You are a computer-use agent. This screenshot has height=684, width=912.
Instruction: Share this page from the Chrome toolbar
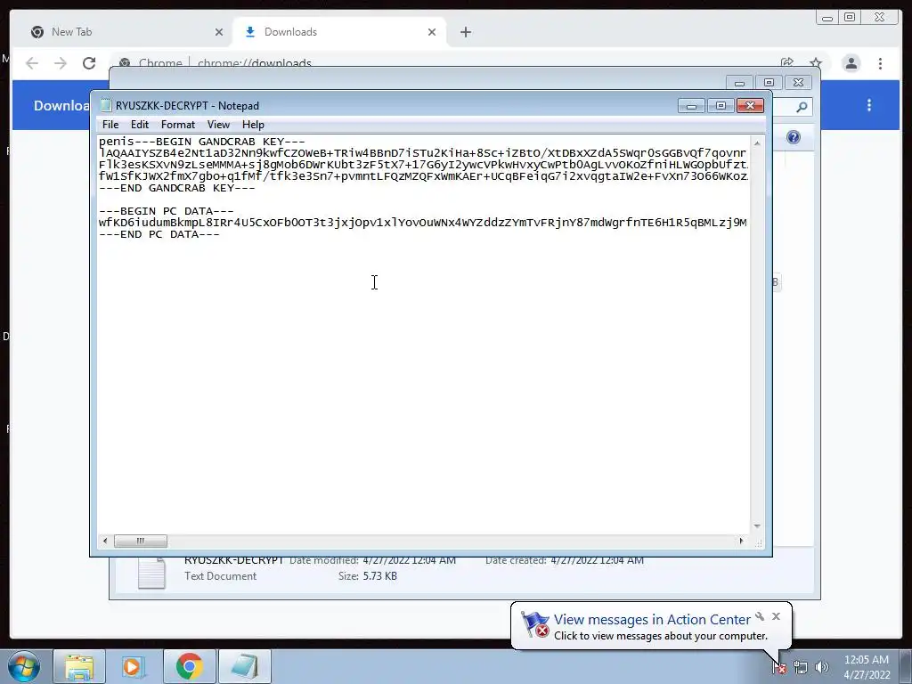787,63
